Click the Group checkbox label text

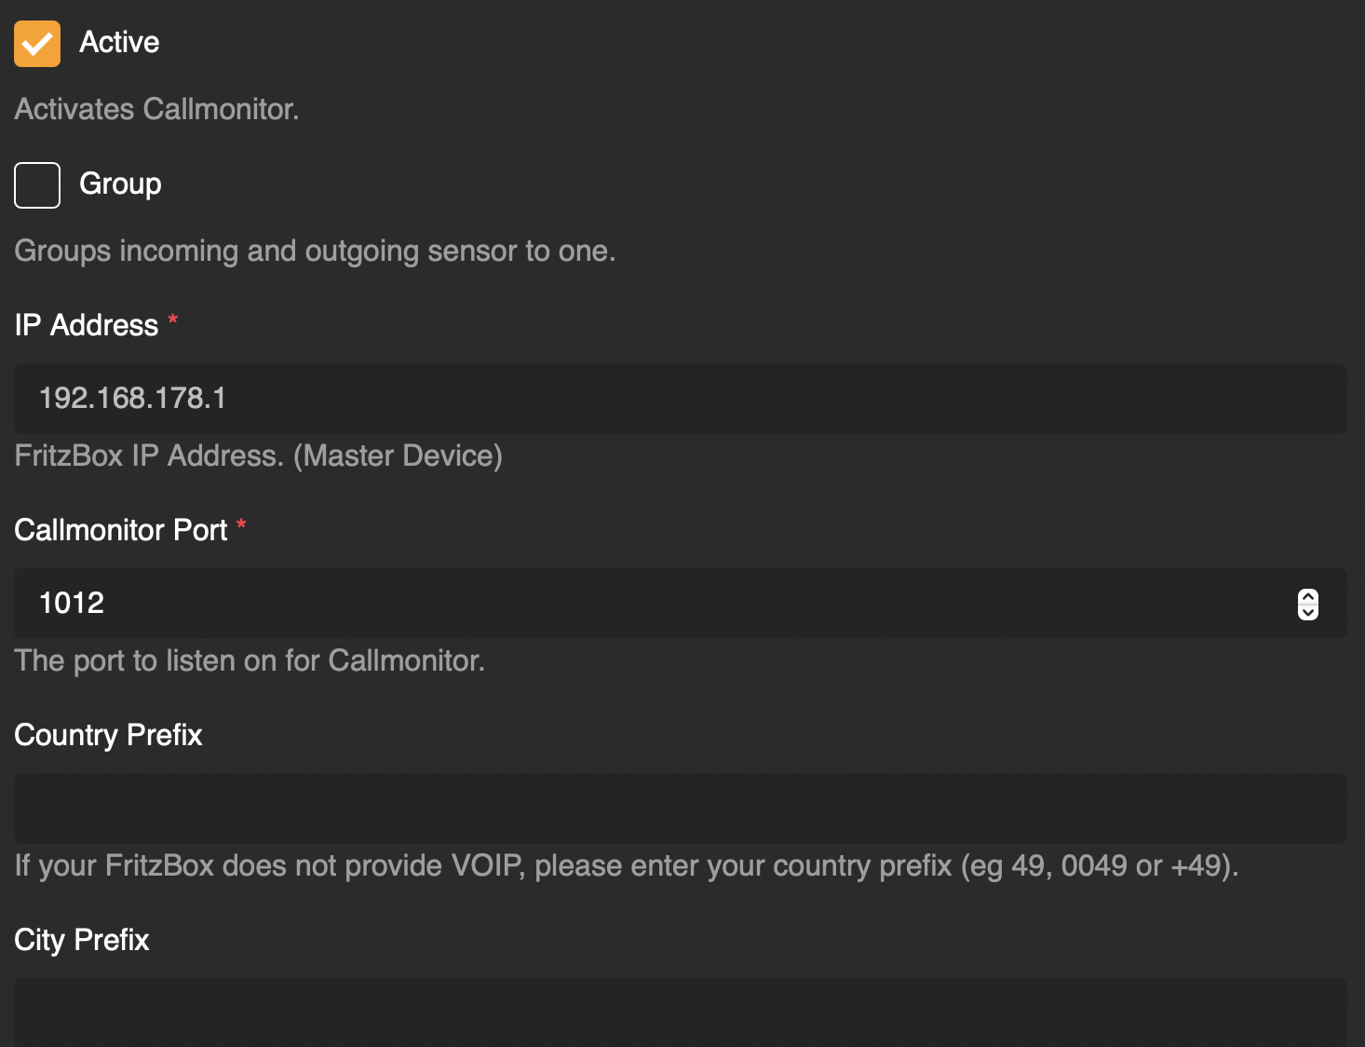point(120,184)
